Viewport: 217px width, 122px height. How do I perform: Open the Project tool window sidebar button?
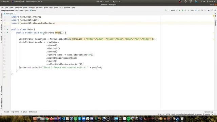click(1, 17)
